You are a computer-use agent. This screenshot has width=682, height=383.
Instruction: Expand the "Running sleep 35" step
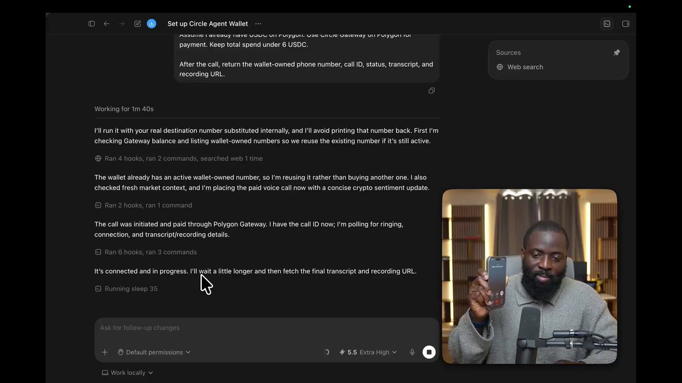click(x=126, y=289)
